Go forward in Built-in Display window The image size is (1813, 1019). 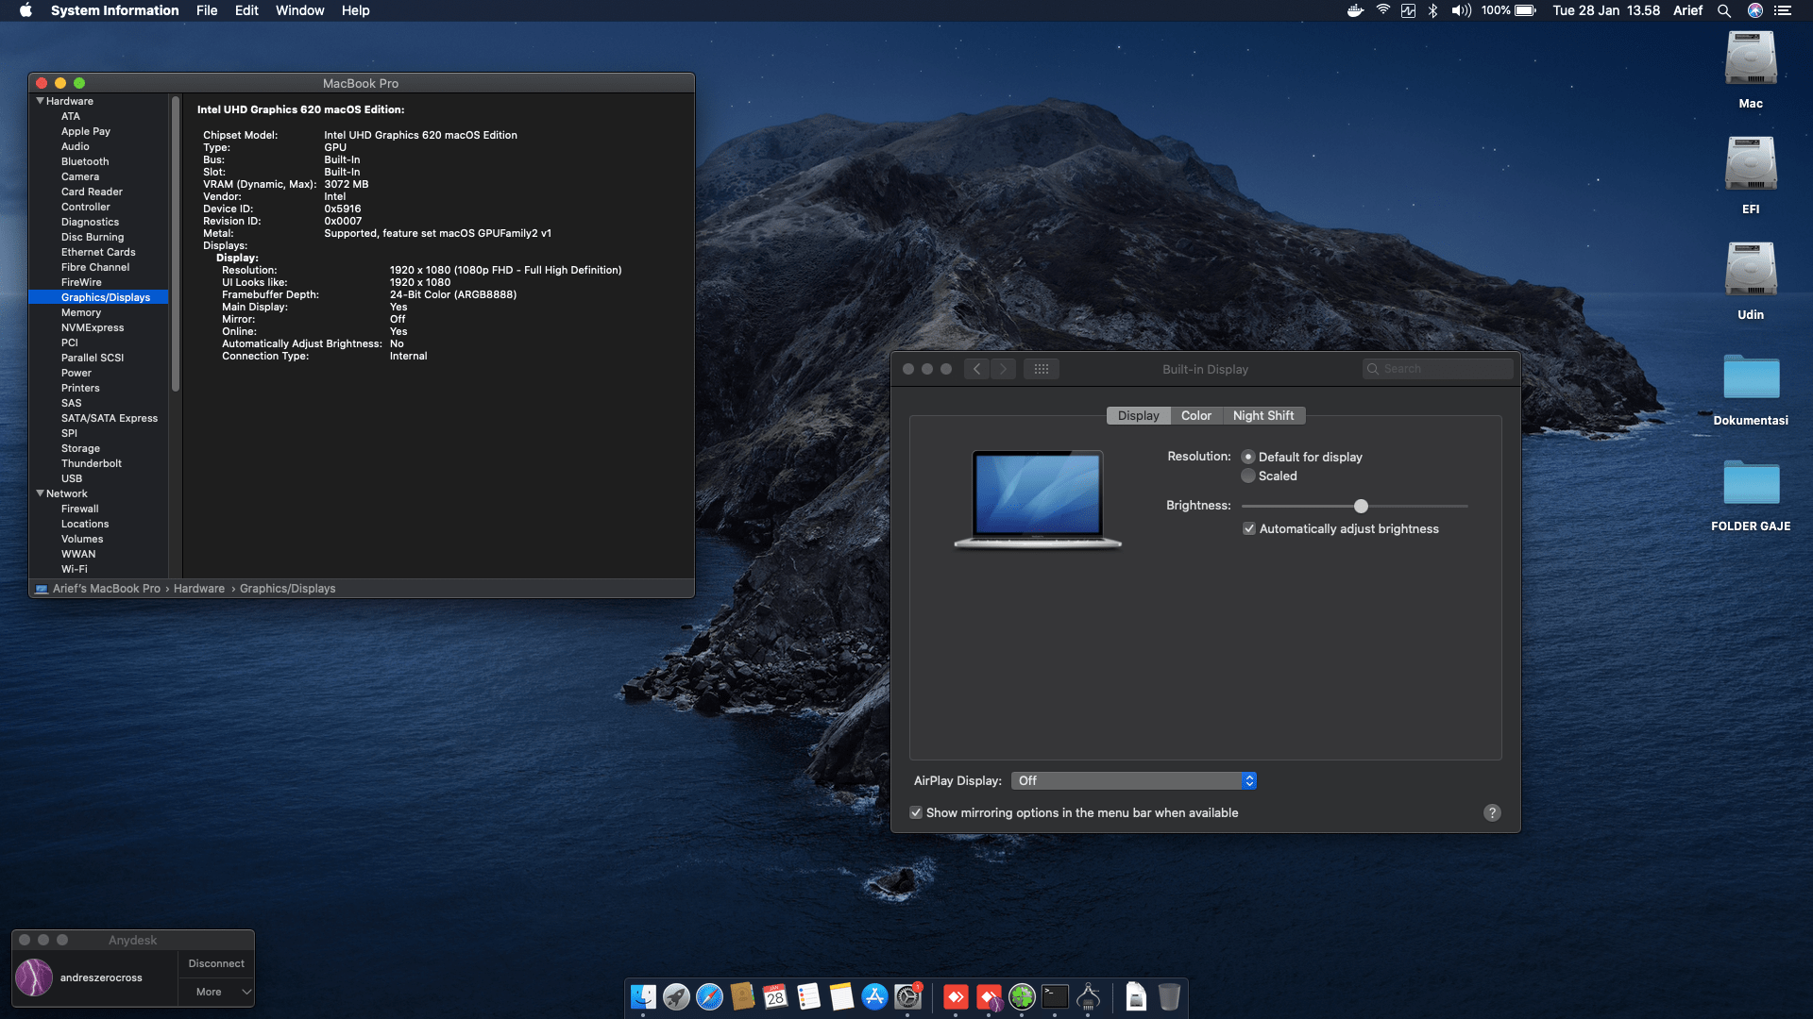(1003, 369)
